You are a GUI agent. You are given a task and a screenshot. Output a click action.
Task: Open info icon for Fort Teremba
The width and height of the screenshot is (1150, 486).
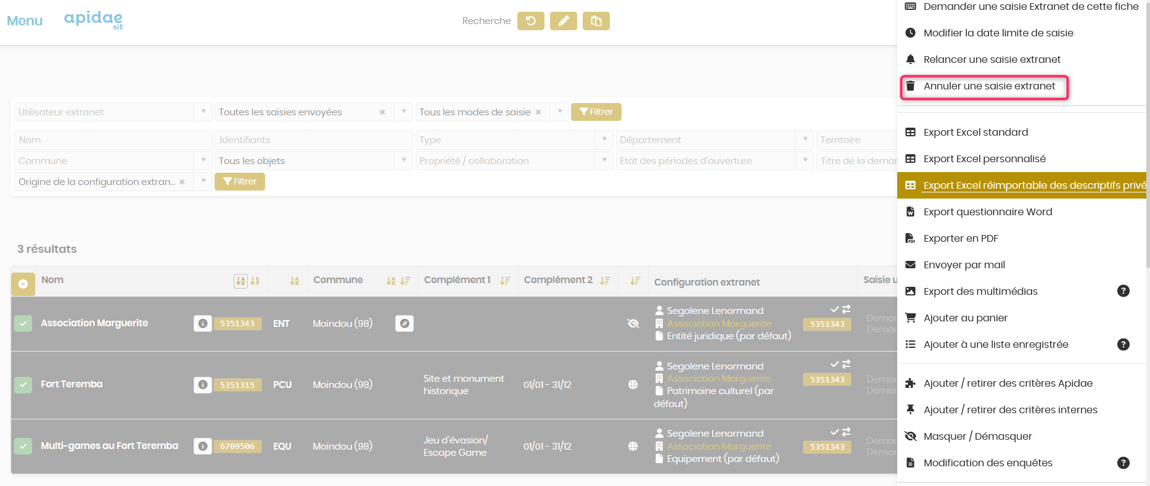[202, 385]
